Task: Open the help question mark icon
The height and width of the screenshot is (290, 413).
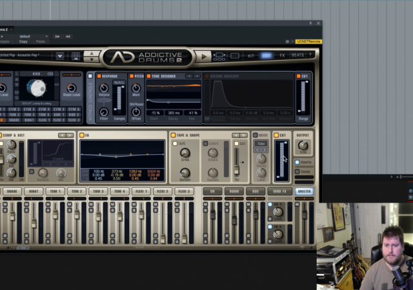Action: tap(310, 55)
